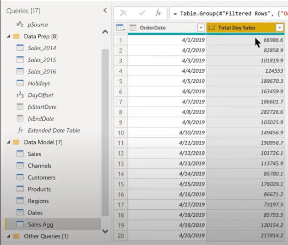Collapse the Other Queries [1] group
The width and height of the screenshot is (288, 245).
[8, 236]
